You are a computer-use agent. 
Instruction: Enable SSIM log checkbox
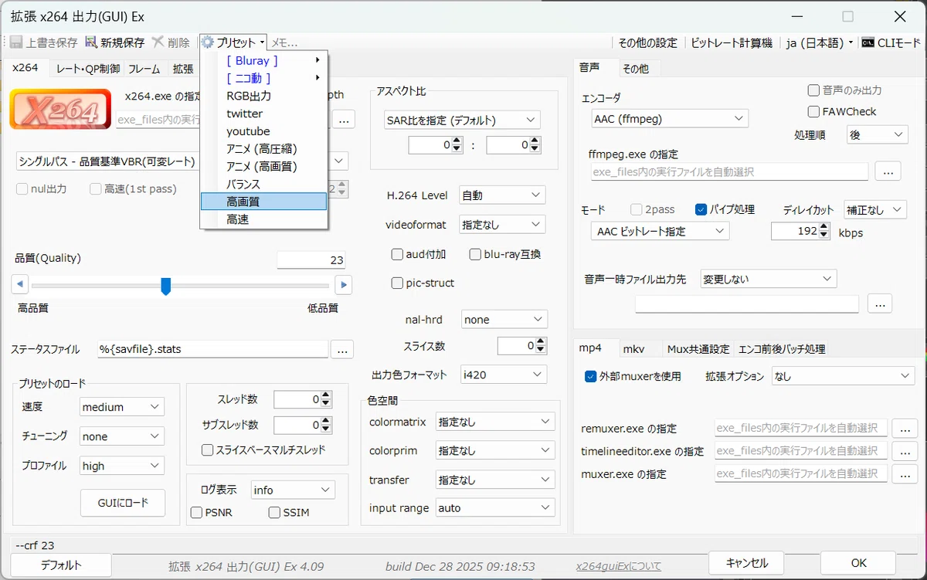[x=274, y=512]
